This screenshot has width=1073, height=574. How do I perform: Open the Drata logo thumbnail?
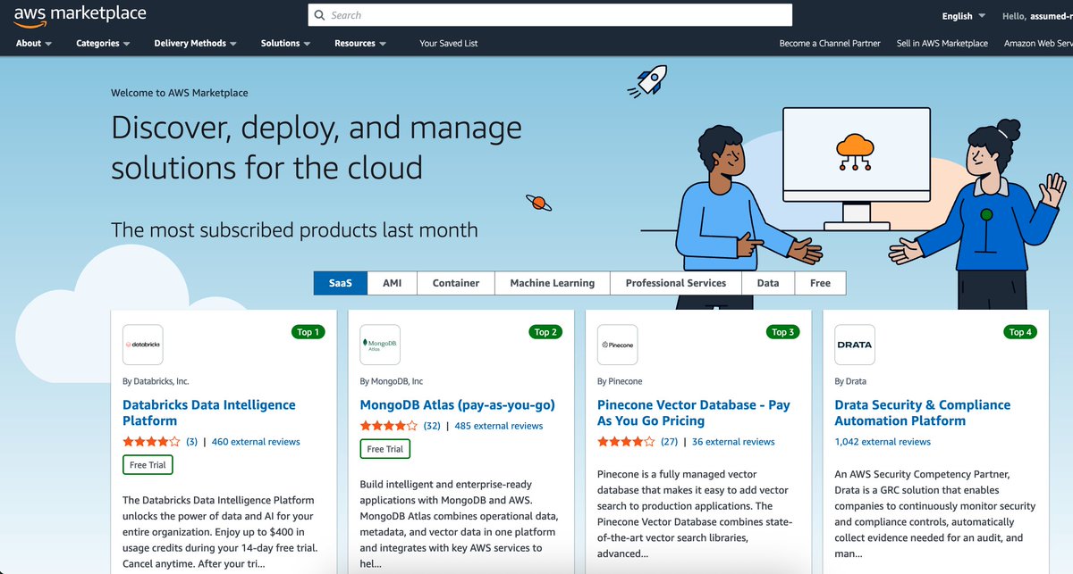coord(855,345)
